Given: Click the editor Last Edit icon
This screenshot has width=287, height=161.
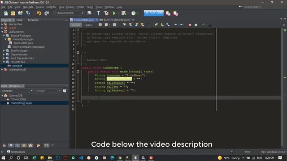Looking at the screenshot, I should click(x=100, y=25).
